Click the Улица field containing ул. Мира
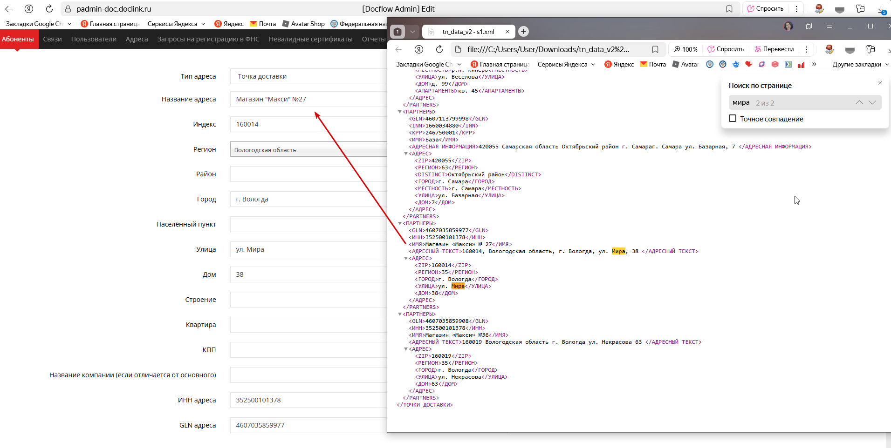Image resolution: width=891 pixels, height=448 pixels. click(x=308, y=249)
